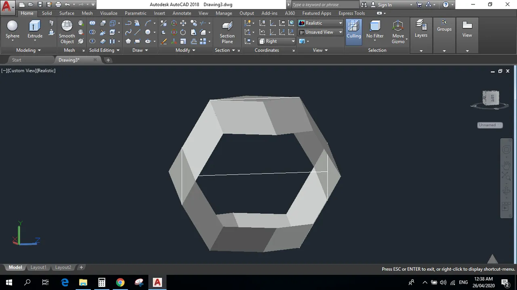Click the ViewCube LEFT face

point(492,97)
